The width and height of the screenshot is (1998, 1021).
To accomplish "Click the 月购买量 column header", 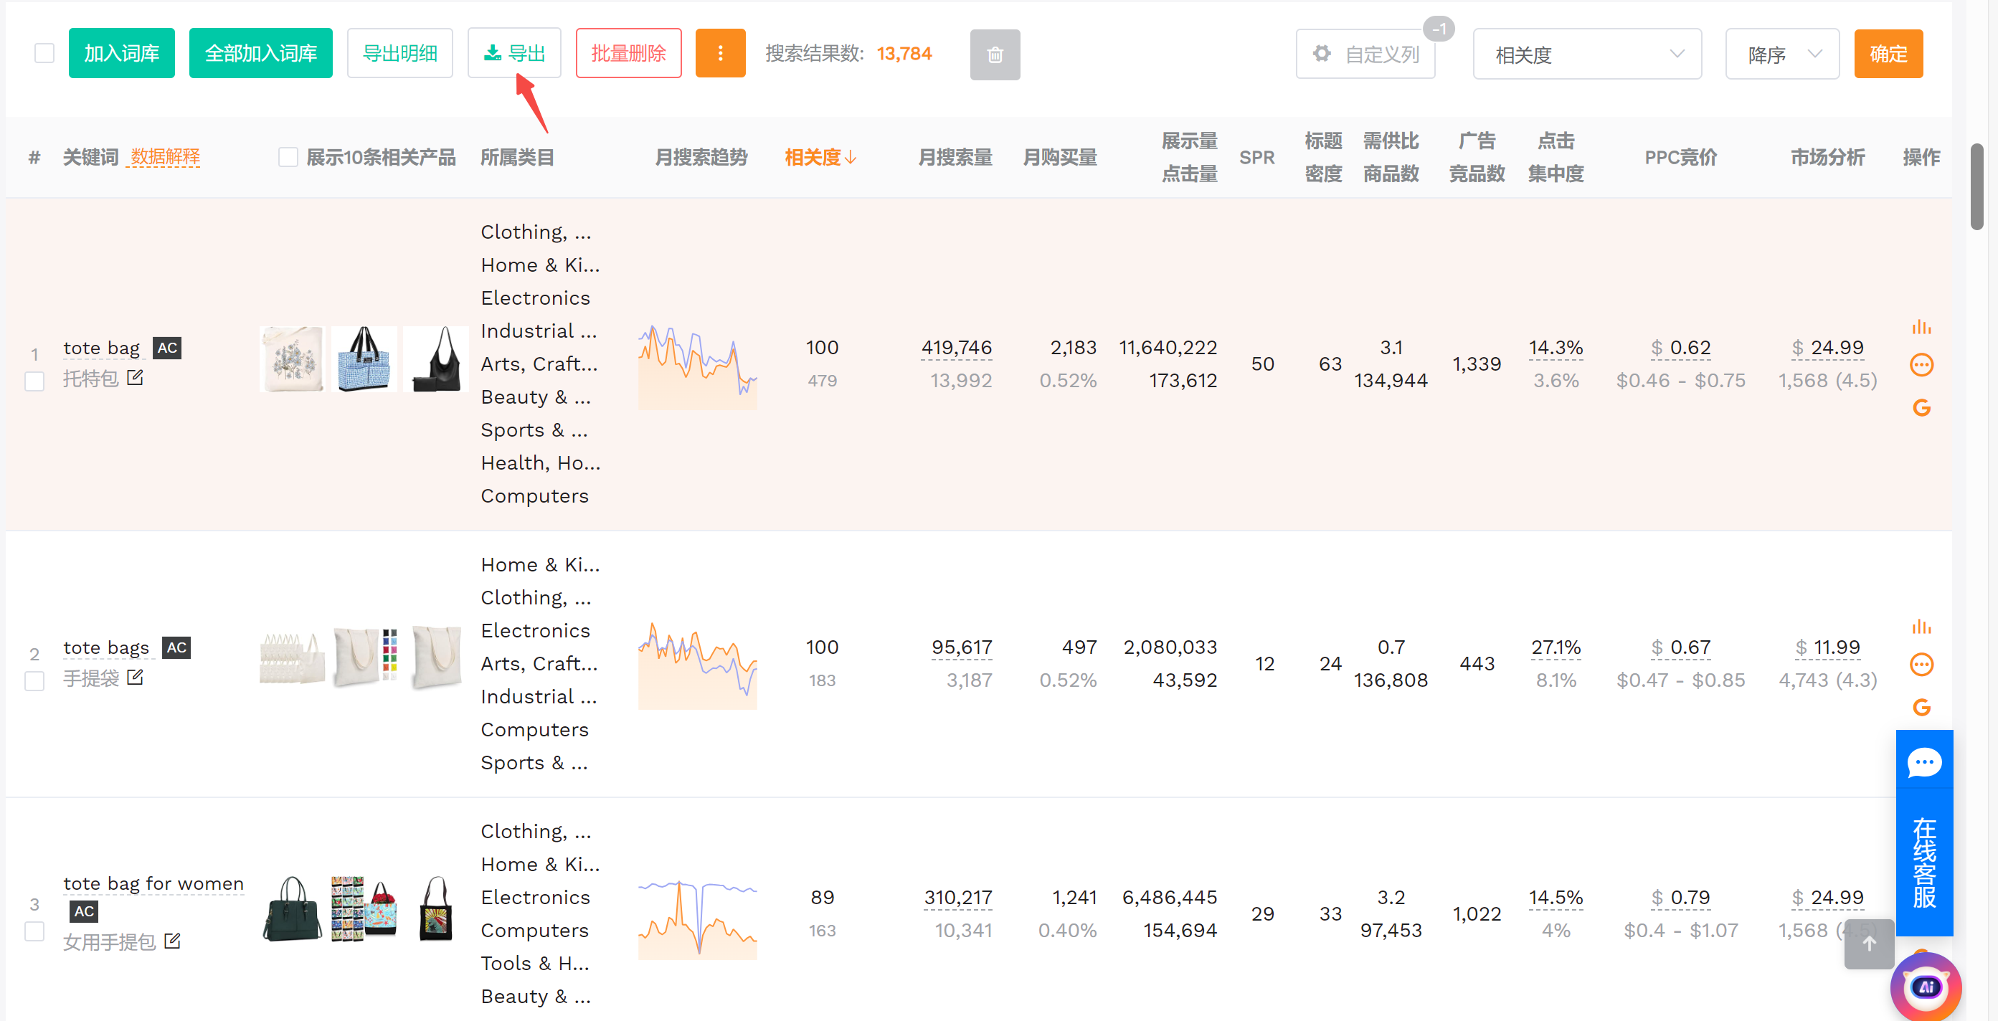I will pos(1059,157).
